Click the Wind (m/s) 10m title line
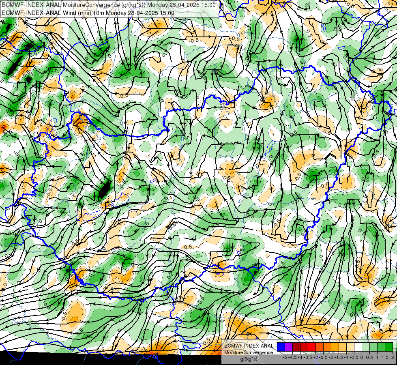Viewport: 397px width, 365px height. coord(88,13)
